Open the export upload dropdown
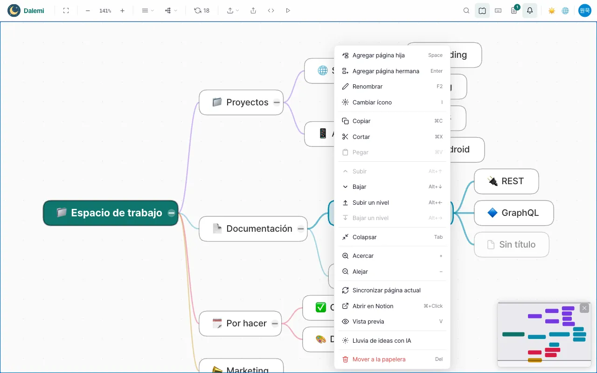 [233, 10]
